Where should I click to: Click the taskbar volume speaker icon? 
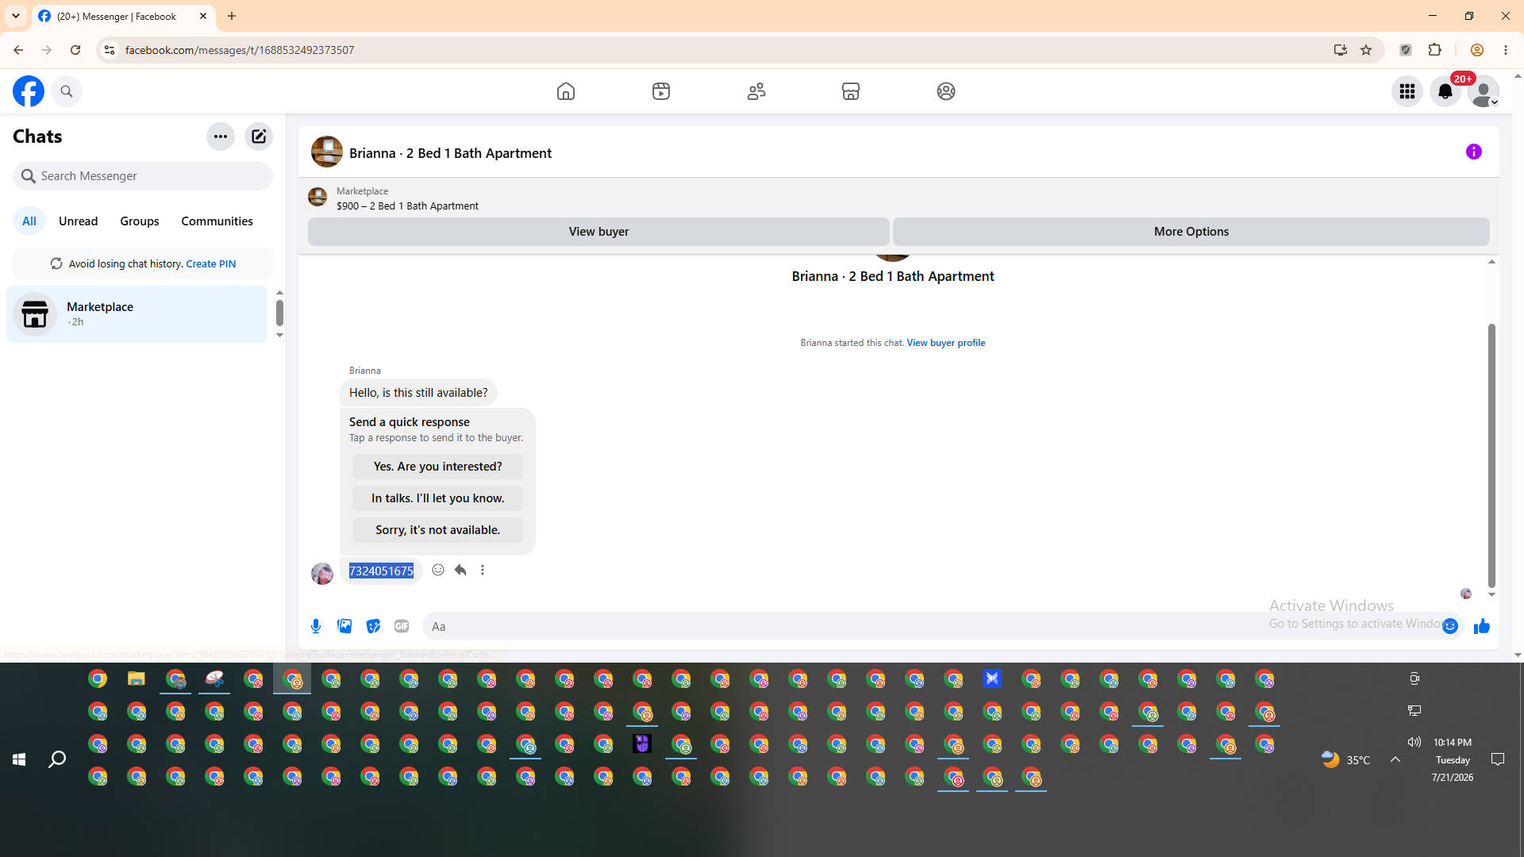1414,742
